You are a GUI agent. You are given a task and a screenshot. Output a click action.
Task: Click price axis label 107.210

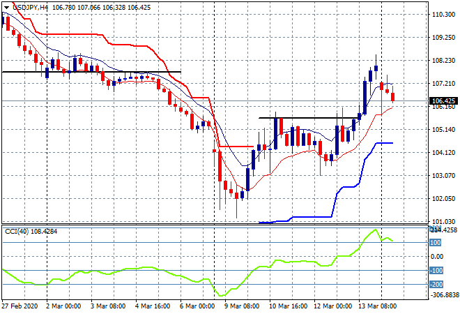pos(443,84)
